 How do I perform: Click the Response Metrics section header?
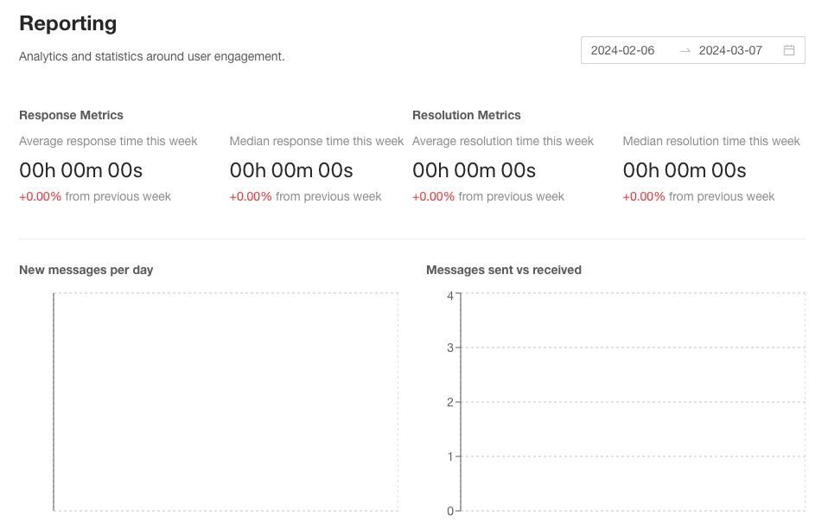(x=71, y=115)
